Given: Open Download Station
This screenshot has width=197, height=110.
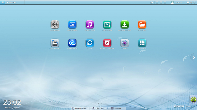Looking at the screenshot, I should [125, 25].
